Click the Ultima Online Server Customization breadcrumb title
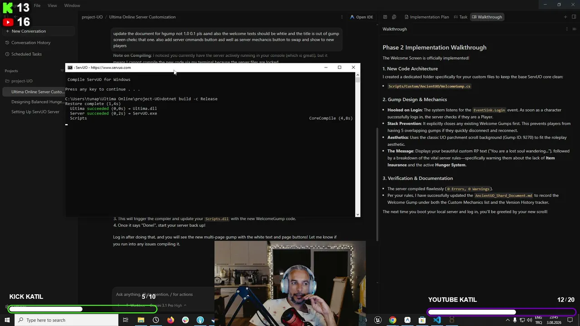Viewport: 580px width, 326px height. pyautogui.click(x=142, y=17)
